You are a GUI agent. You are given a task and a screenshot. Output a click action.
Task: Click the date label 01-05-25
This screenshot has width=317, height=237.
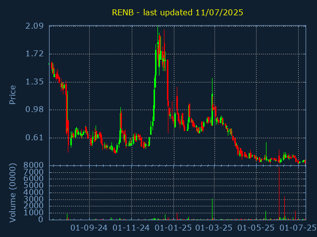point(256,228)
